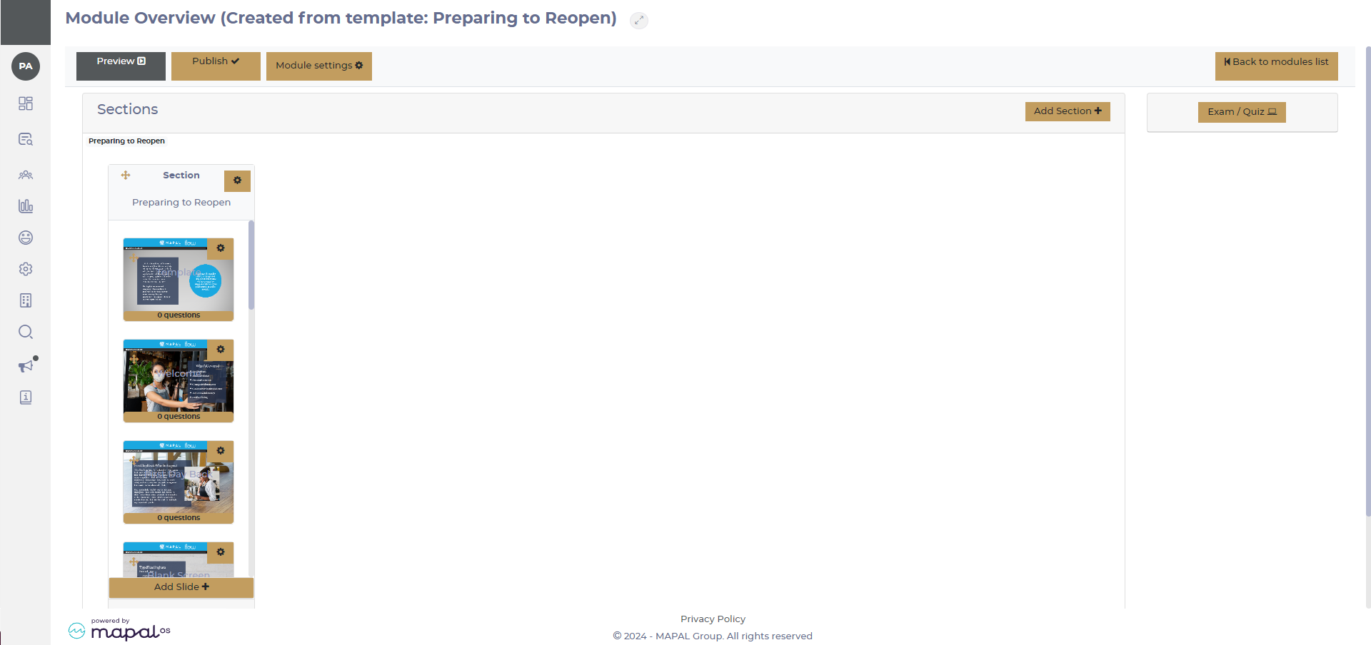Open gear settings on the Welcome slide
The height and width of the screenshot is (645, 1371).
(221, 350)
